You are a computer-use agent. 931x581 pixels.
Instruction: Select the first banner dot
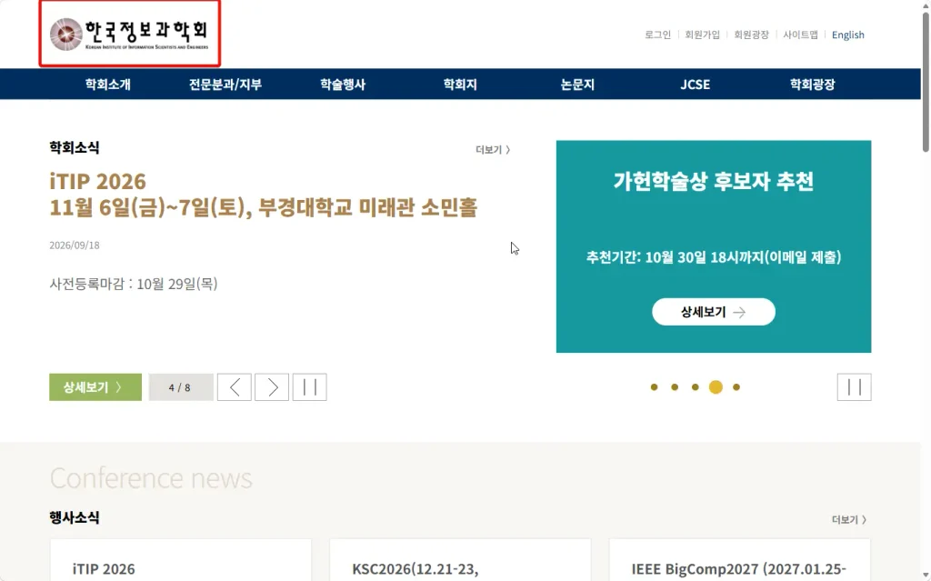(x=654, y=387)
